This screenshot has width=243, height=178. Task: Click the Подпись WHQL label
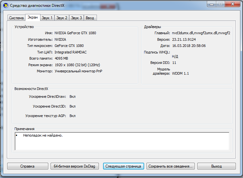157,52
